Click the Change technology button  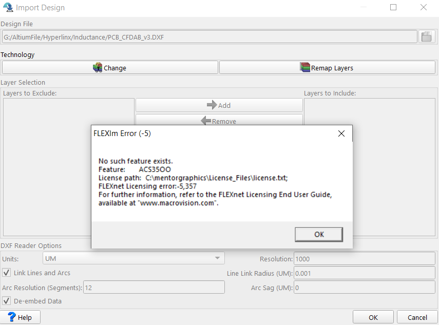pyautogui.click(x=110, y=68)
